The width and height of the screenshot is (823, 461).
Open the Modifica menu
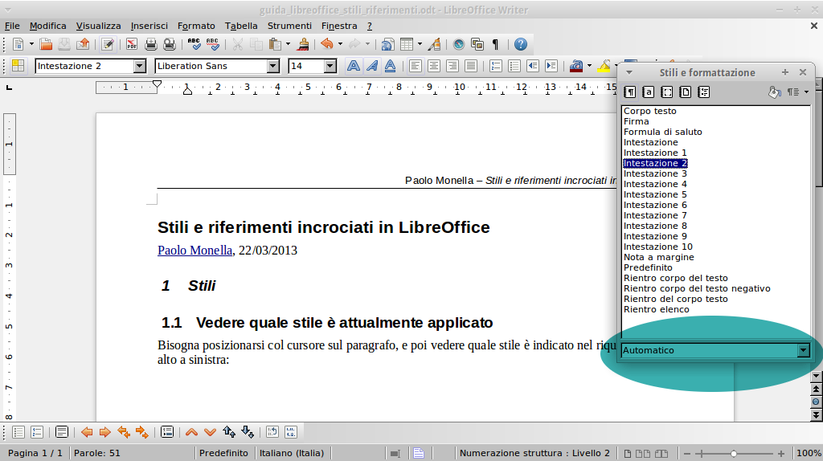point(47,26)
